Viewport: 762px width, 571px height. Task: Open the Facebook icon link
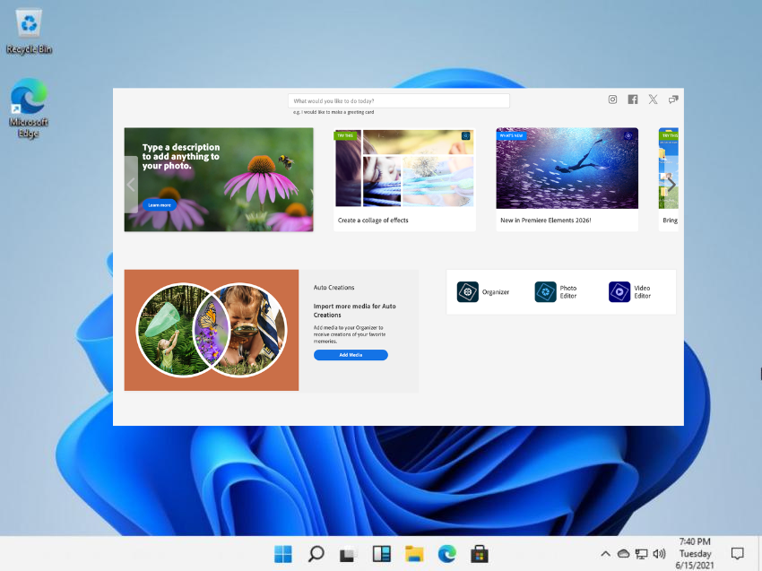coord(633,99)
